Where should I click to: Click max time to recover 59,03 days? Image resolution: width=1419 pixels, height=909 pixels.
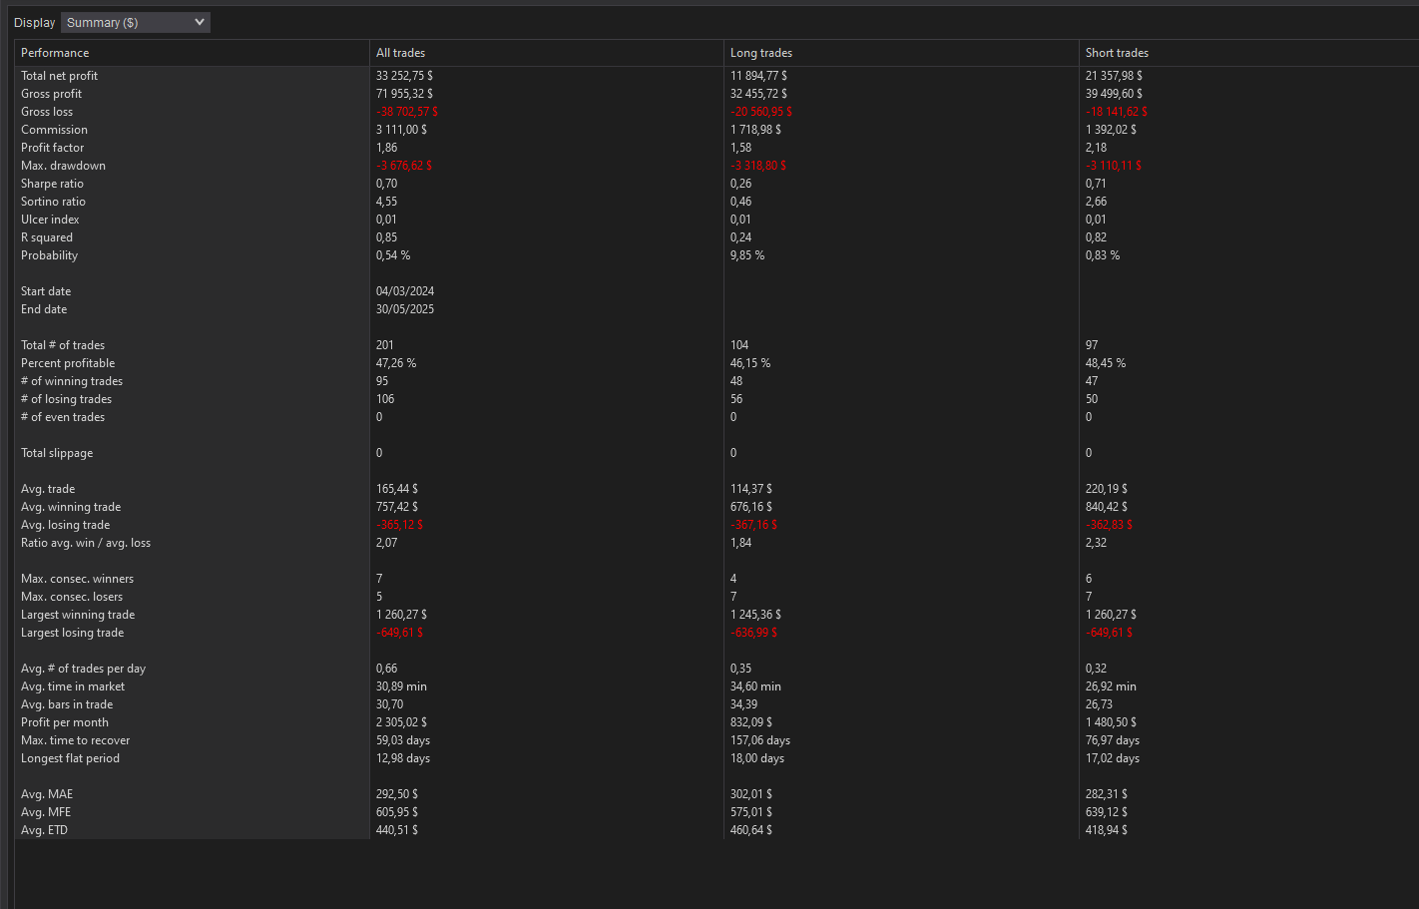tap(403, 740)
